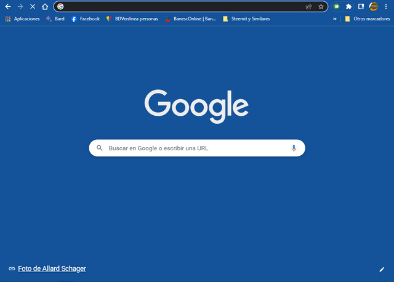Click the Google logo
This screenshot has width=394, height=282.
(196, 107)
